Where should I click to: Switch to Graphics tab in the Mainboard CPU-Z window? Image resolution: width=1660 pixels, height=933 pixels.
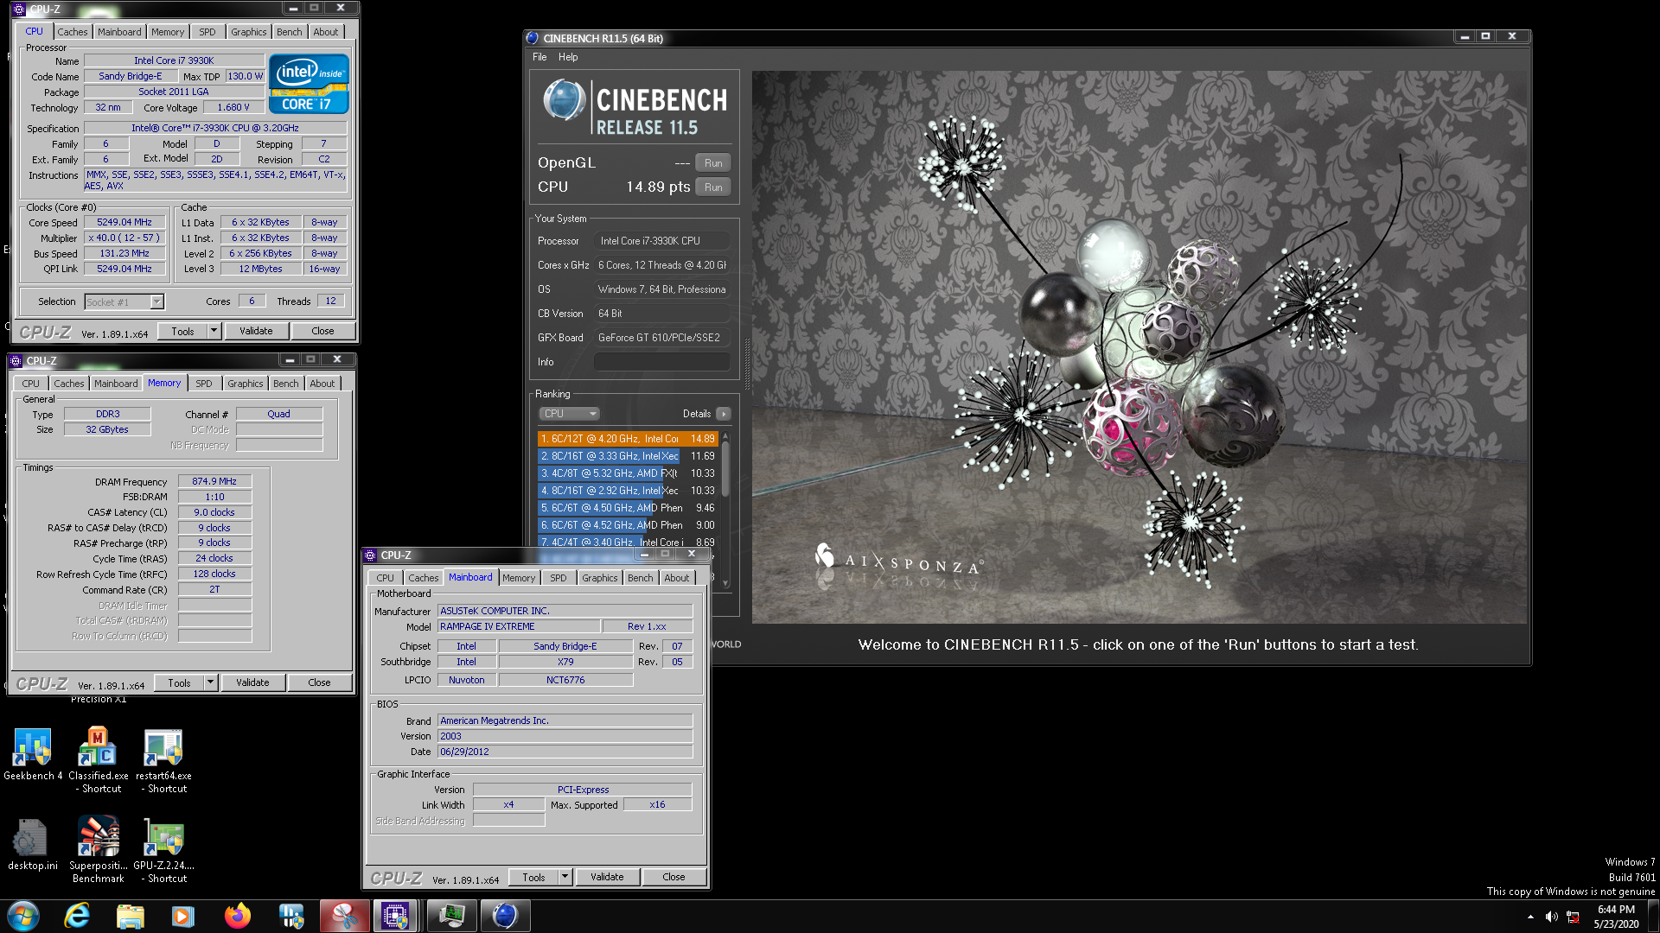pyautogui.click(x=600, y=578)
